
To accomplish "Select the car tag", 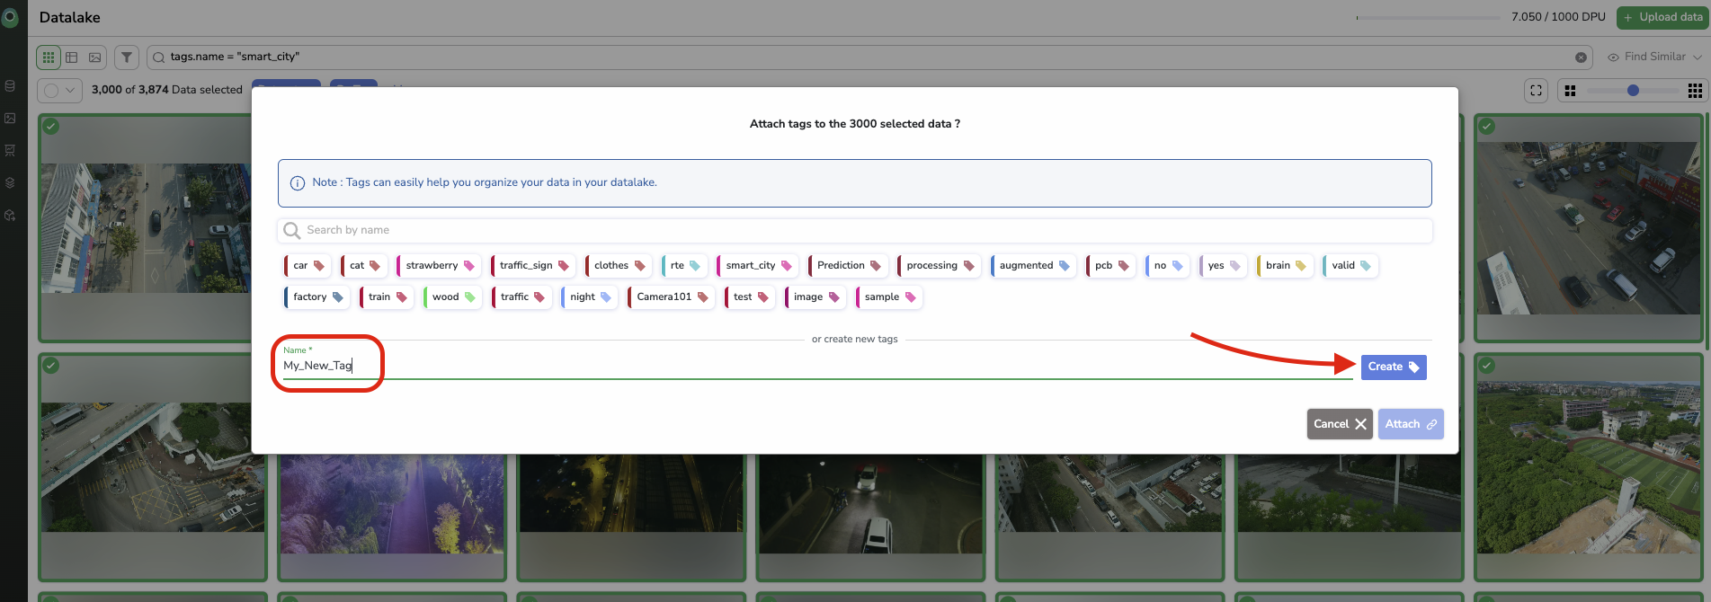I will click(307, 266).
